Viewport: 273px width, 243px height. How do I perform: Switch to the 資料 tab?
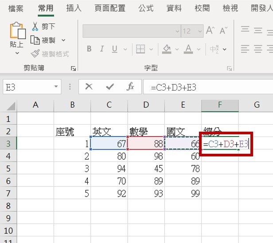[x=174, y=8]
